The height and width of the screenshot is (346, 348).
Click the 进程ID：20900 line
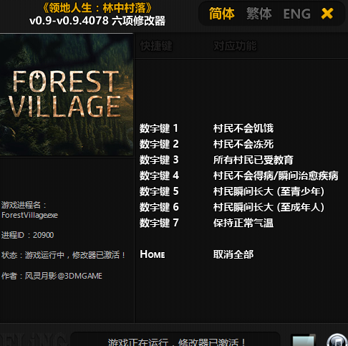pyautogui.click(x=27, y=235)
